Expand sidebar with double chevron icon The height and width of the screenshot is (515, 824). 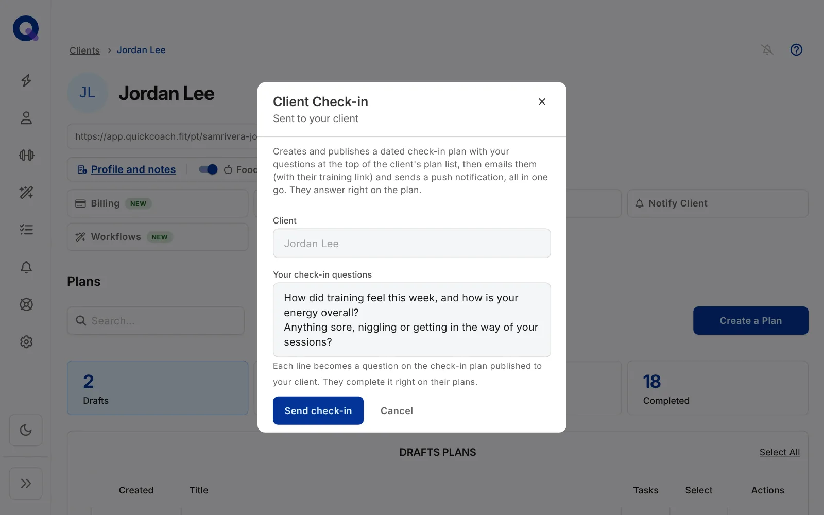26,484
